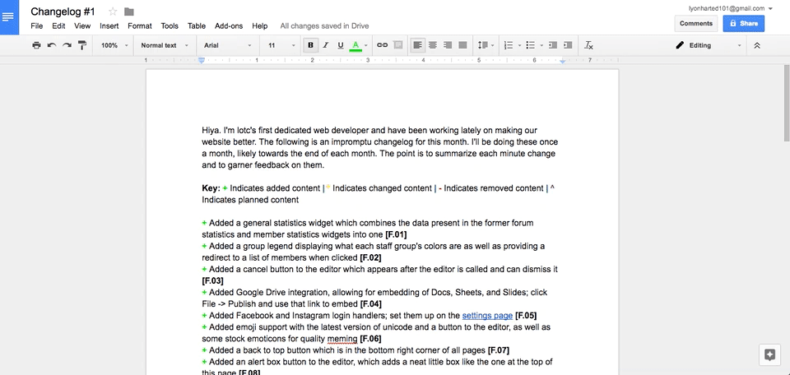Screen dimensions: 790x375
Task: Open the View menu
Action: [82, 25]
